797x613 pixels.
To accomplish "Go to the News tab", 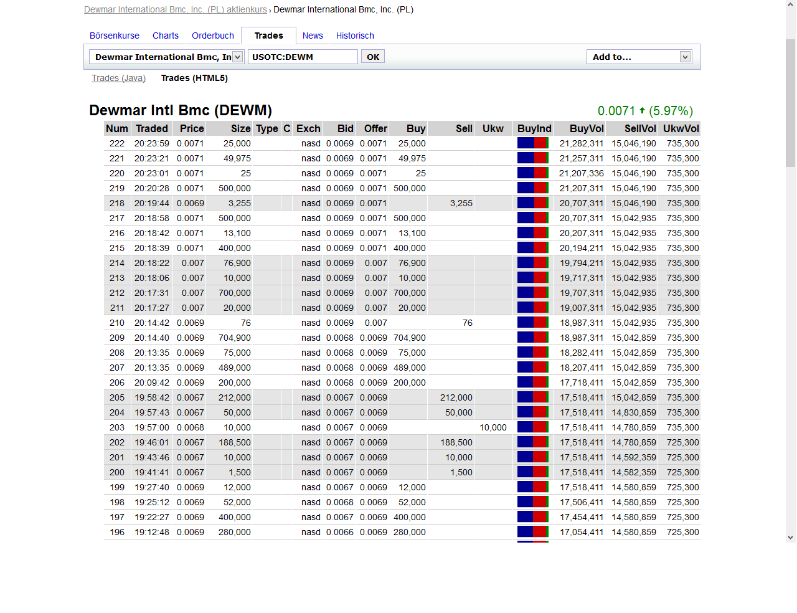I will coord(313,36).
